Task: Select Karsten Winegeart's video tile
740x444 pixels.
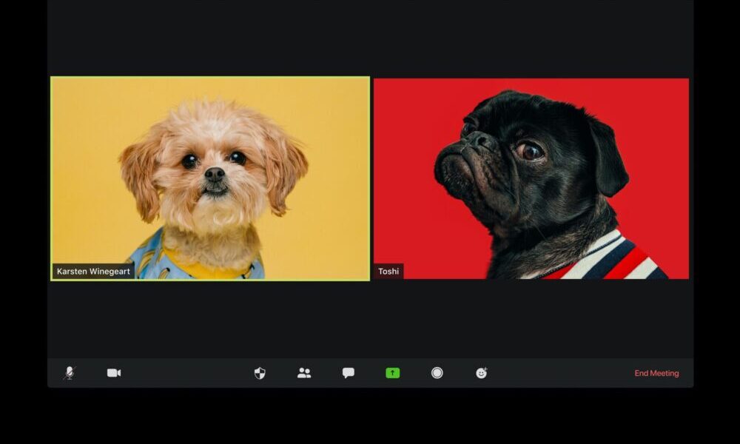Action: tap(210, 179)
